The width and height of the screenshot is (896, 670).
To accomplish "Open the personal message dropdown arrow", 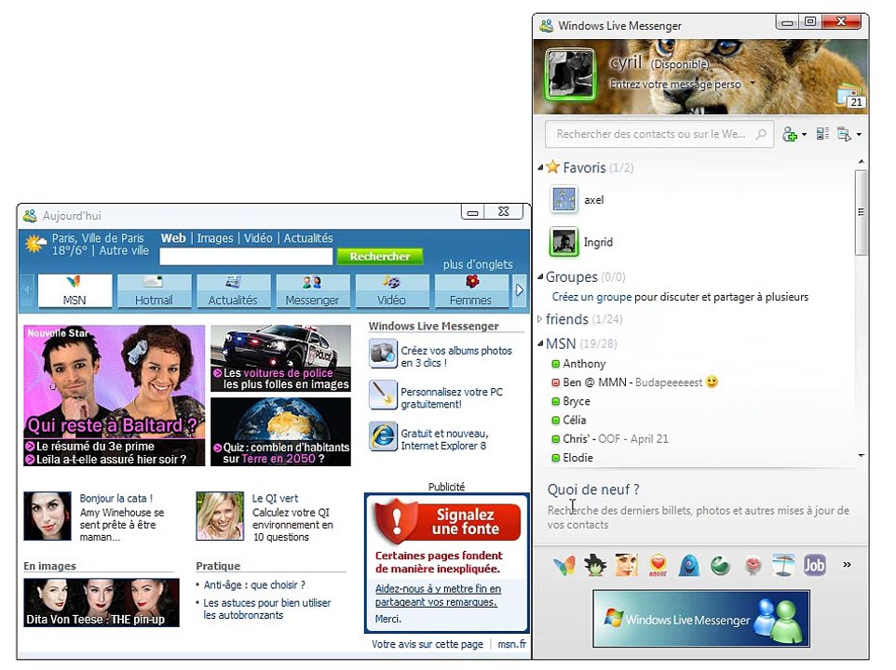I will pos(752,84).
